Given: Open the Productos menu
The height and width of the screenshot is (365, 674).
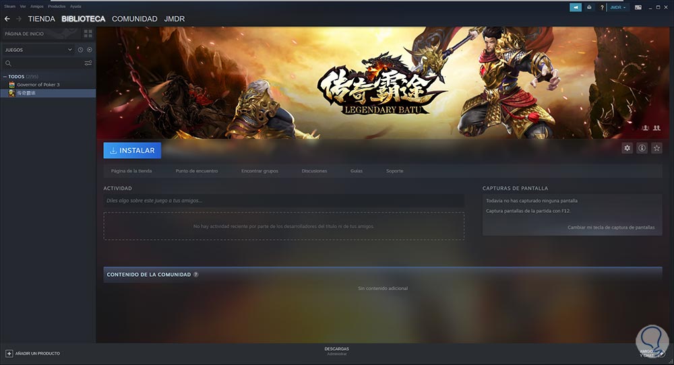Looking at the screenshot, I should [57, 7].
